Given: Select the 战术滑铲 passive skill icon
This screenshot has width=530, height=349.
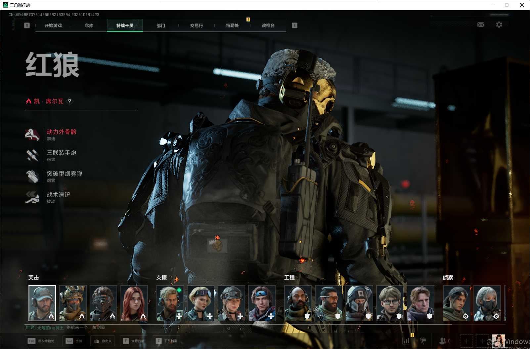Looking at the screenshot, I should 32,197.
